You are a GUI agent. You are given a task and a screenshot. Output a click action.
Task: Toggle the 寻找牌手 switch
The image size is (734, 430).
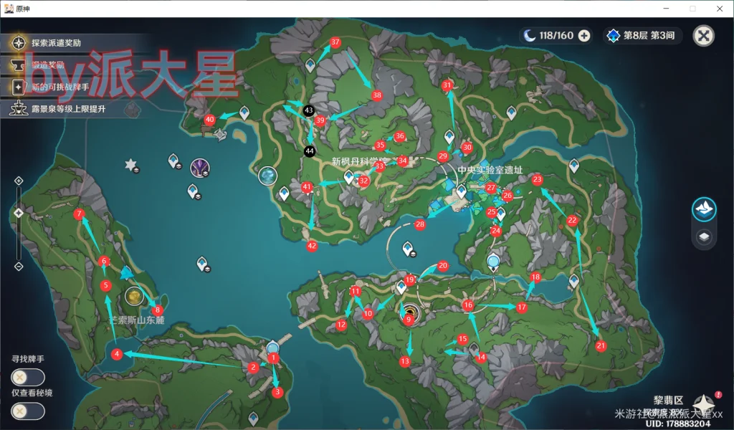28,377
